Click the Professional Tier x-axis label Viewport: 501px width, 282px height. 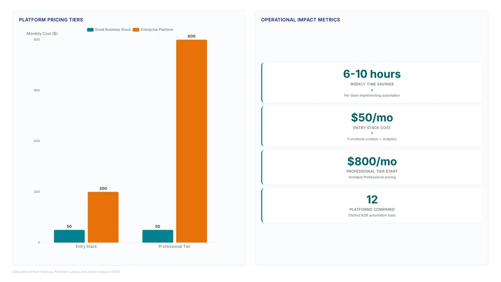pos(175,246)
